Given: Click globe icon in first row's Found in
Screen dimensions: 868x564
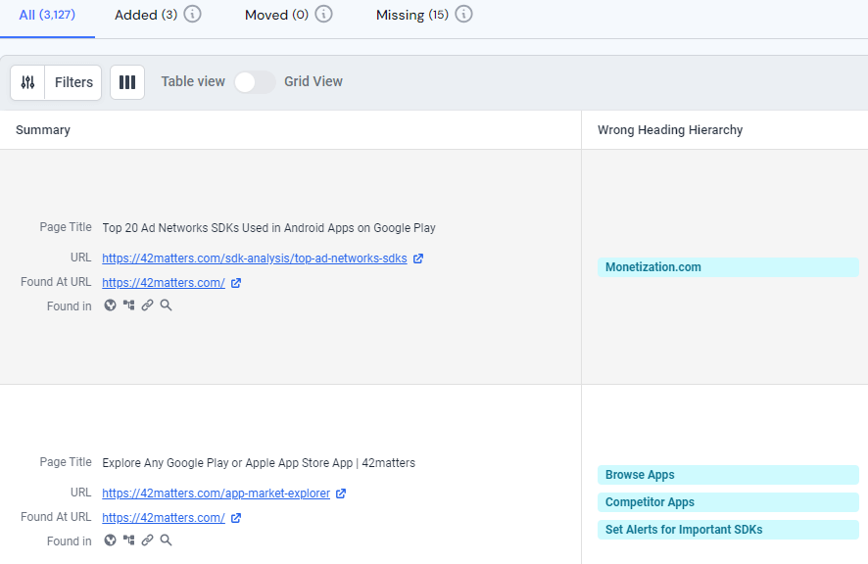Looking at the screenshot, I should coord(111,305).
